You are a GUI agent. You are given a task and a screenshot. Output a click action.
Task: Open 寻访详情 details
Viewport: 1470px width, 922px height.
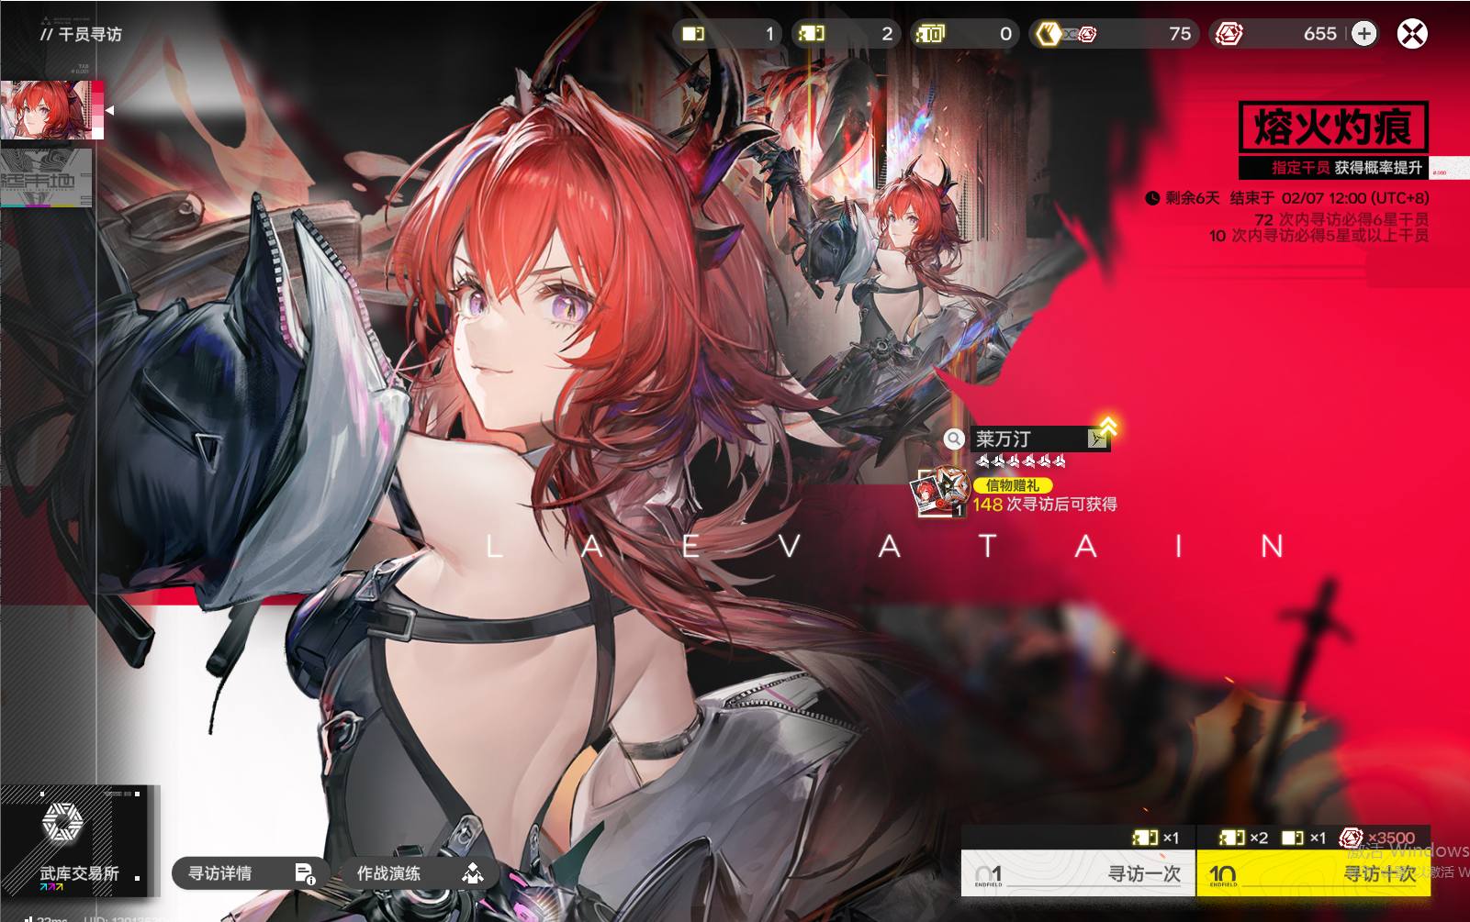[251, 873]
